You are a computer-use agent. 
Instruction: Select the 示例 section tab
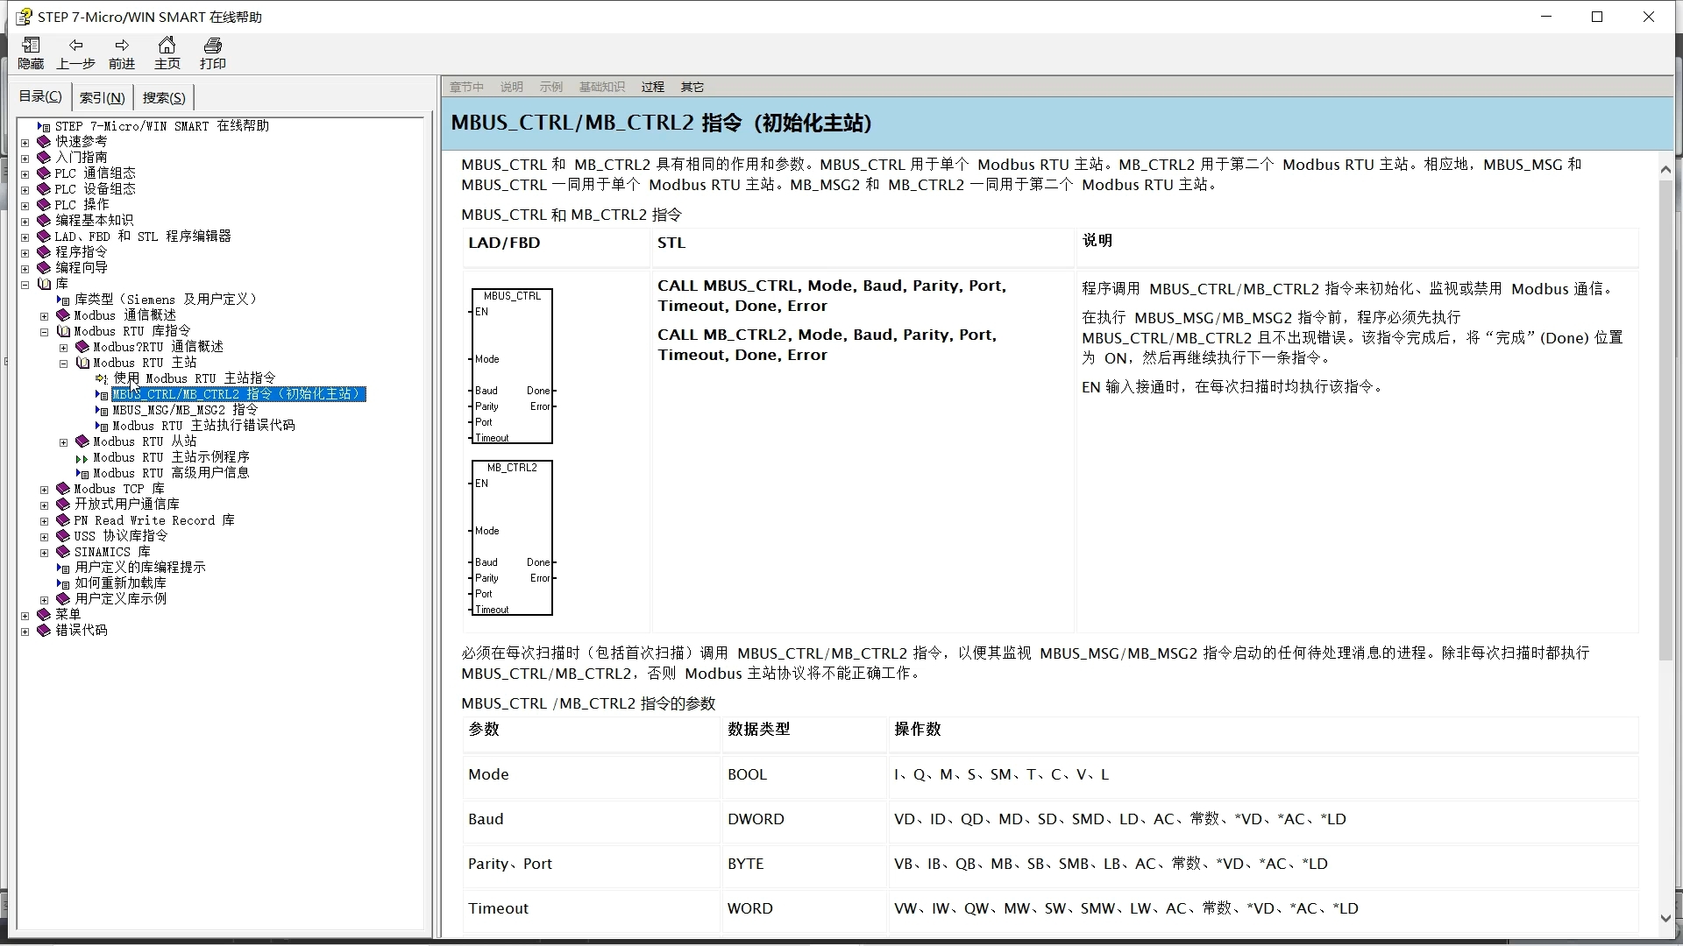[x=551, y=87]
